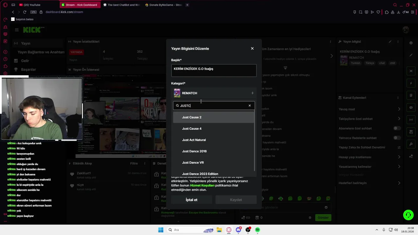Expand Yasaklanmış kelimeler settings
Image resolution: width=418 pixels, height=235 pixels.
pyautogui.click(x=399, y=166)
